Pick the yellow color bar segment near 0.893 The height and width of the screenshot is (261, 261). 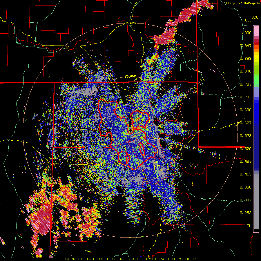coord(256,57)
